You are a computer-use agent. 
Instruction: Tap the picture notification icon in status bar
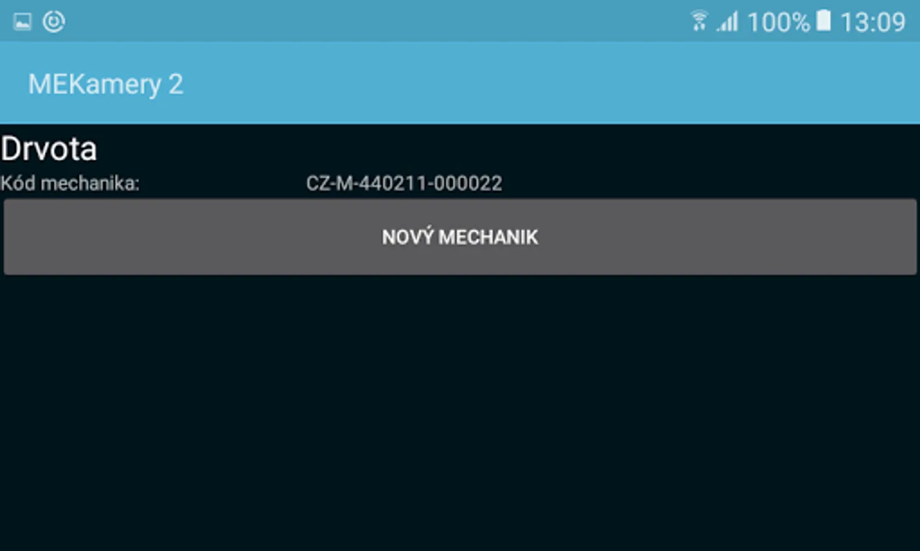coord(23,22)
